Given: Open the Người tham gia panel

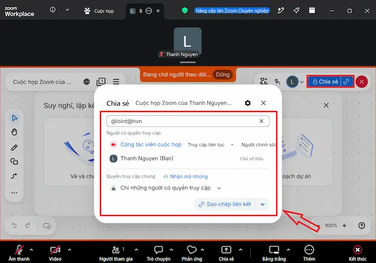Looking at the screenshot, I should click(116, 253).
